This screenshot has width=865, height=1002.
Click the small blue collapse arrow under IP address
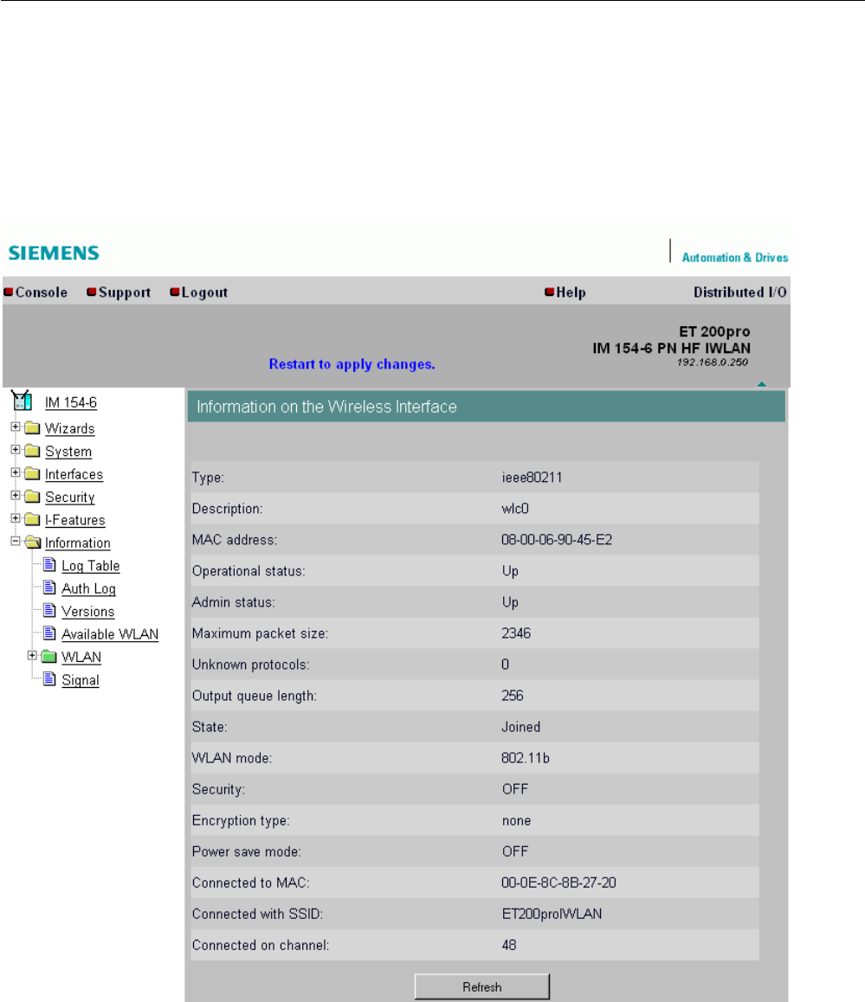pos(761,384)
